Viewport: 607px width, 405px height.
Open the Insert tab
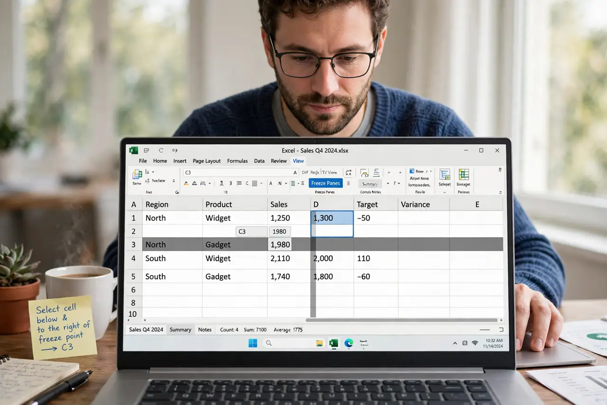180,161
